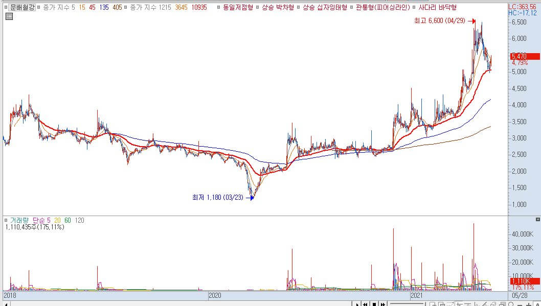Click the red 5,470 current price tag
The width and height of the screenshot is (541, 306).
(x=525, y=56)
